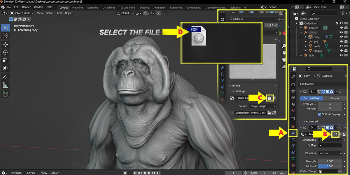Activate the Transform tool
Image resolution: width=350 pixels, height=175 pixels.
click(5, 68)
